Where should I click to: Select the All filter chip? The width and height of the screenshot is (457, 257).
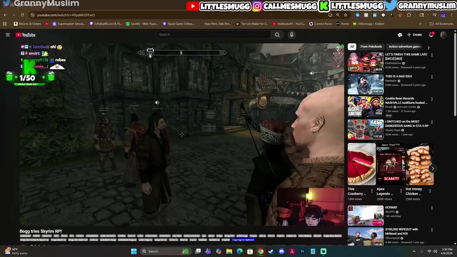pyautogui.click(x=352, y=46)
